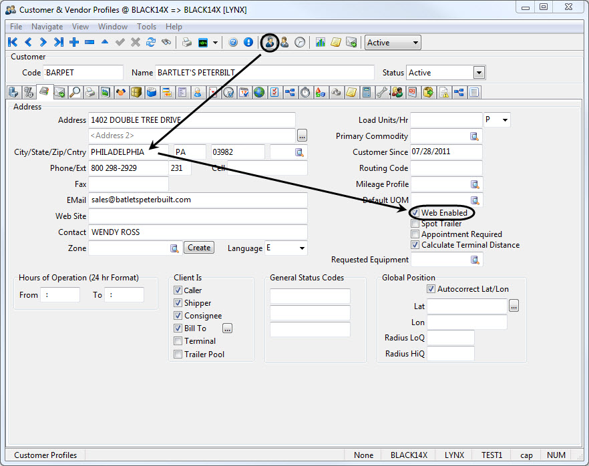Open the Tools menu

tap(146, 27)
